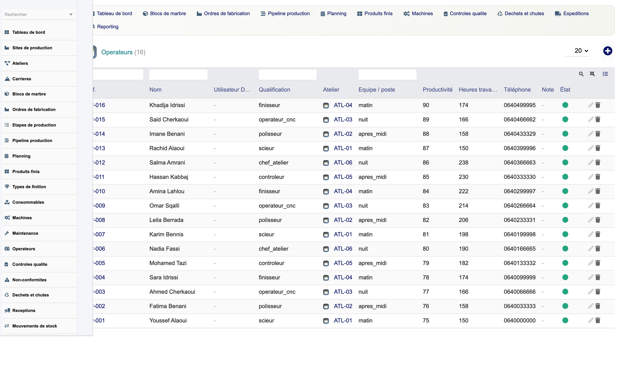
Task: Delete Khadija Idrissi row with trash icon
Action: click(598, 105)
